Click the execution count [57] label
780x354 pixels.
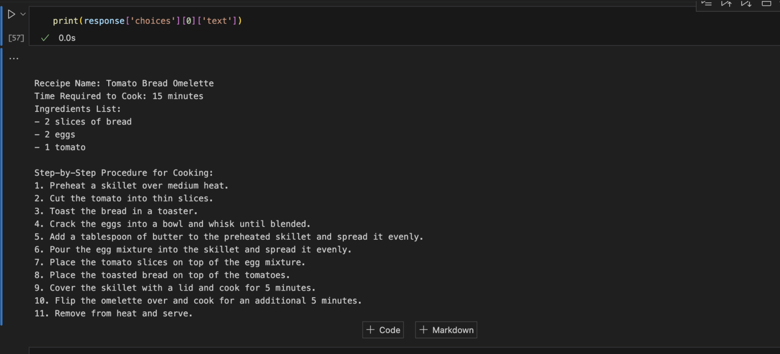15,37
